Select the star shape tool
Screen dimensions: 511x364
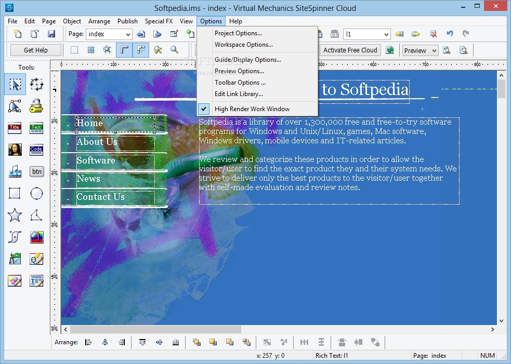coord(15,215)
